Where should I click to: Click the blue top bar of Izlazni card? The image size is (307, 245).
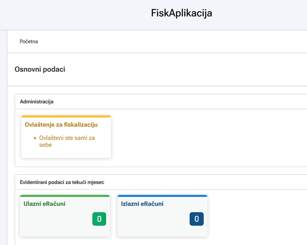click(162, 196)
